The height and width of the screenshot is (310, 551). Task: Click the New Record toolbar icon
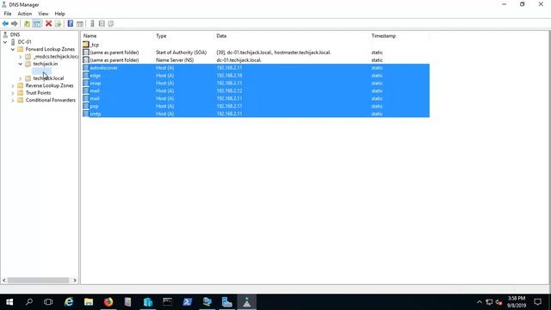tap(102, 23)
